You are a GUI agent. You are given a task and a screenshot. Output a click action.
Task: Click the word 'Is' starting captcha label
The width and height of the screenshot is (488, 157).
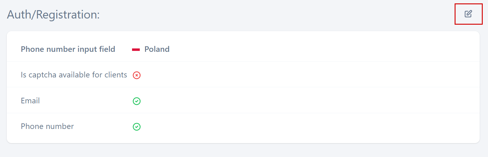tap(24, 75)
